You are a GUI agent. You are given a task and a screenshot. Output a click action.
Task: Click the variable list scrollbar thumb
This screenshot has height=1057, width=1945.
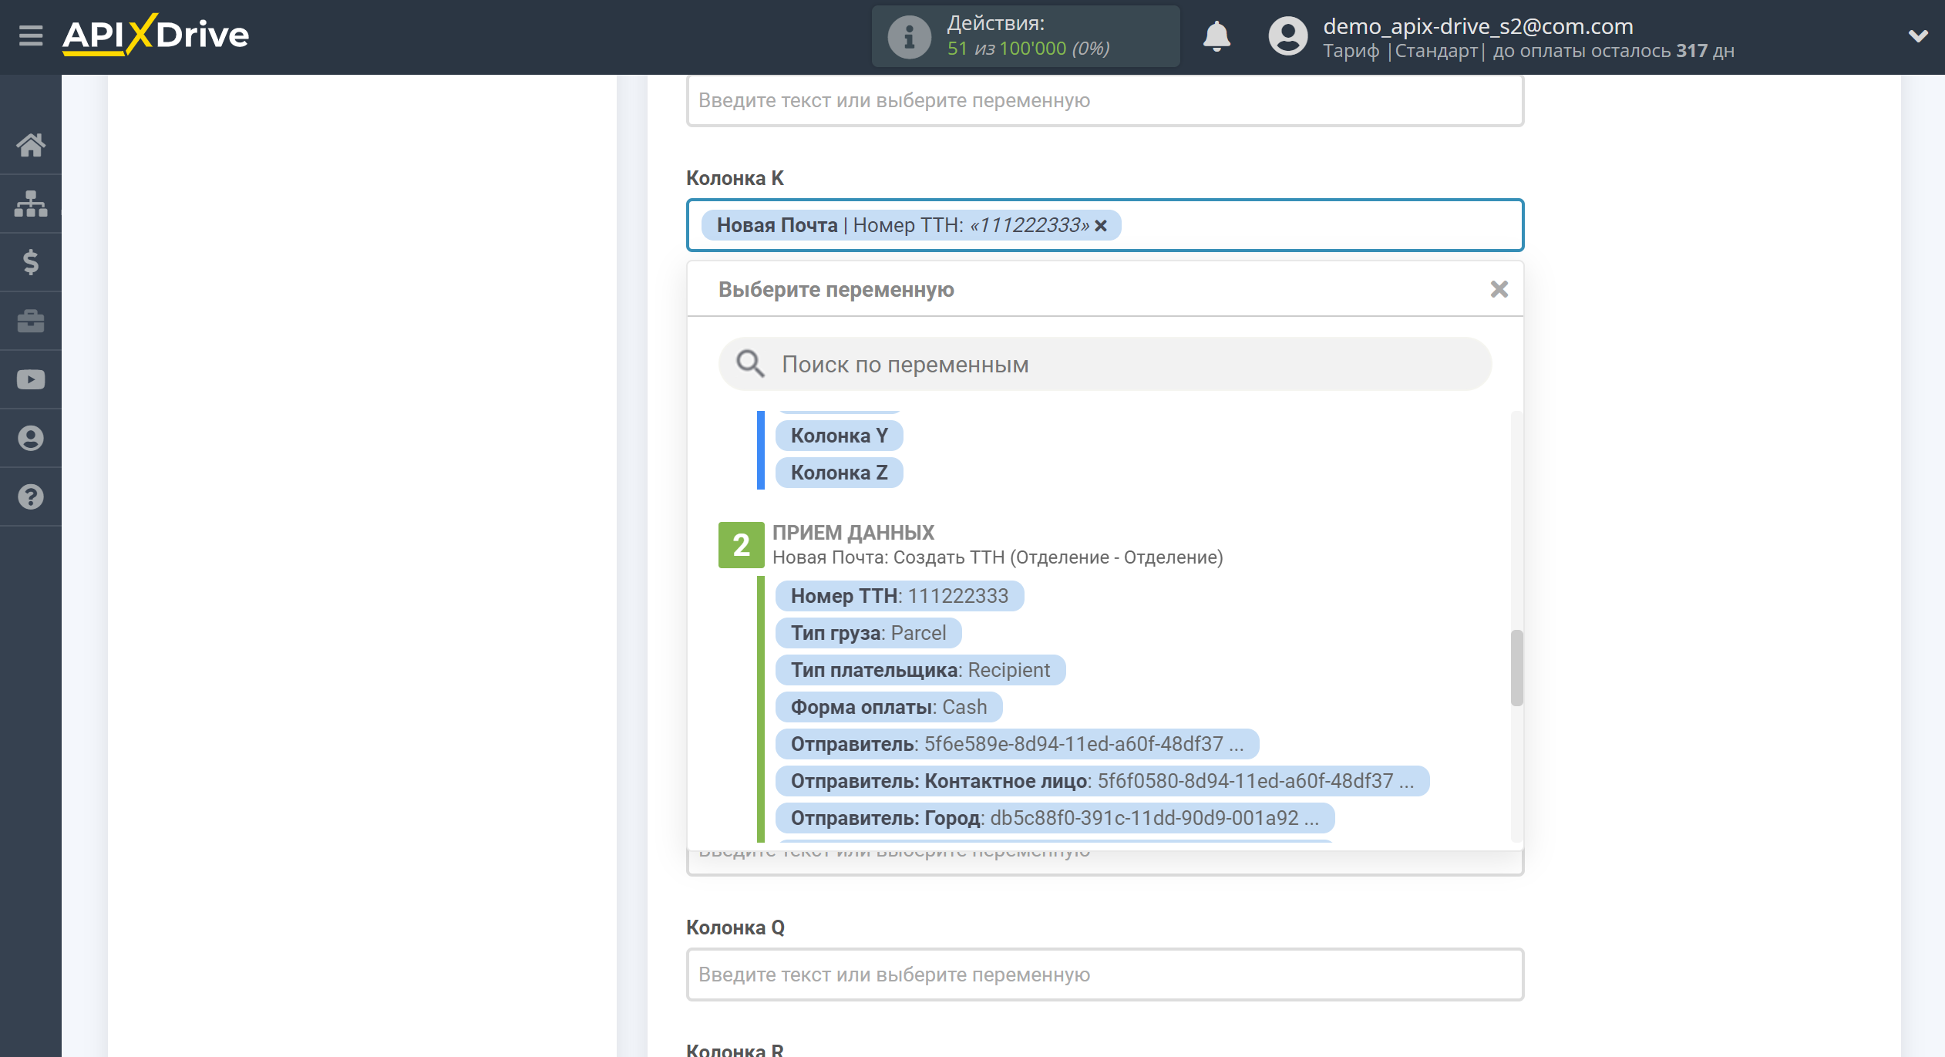[x=1516, y=668]
